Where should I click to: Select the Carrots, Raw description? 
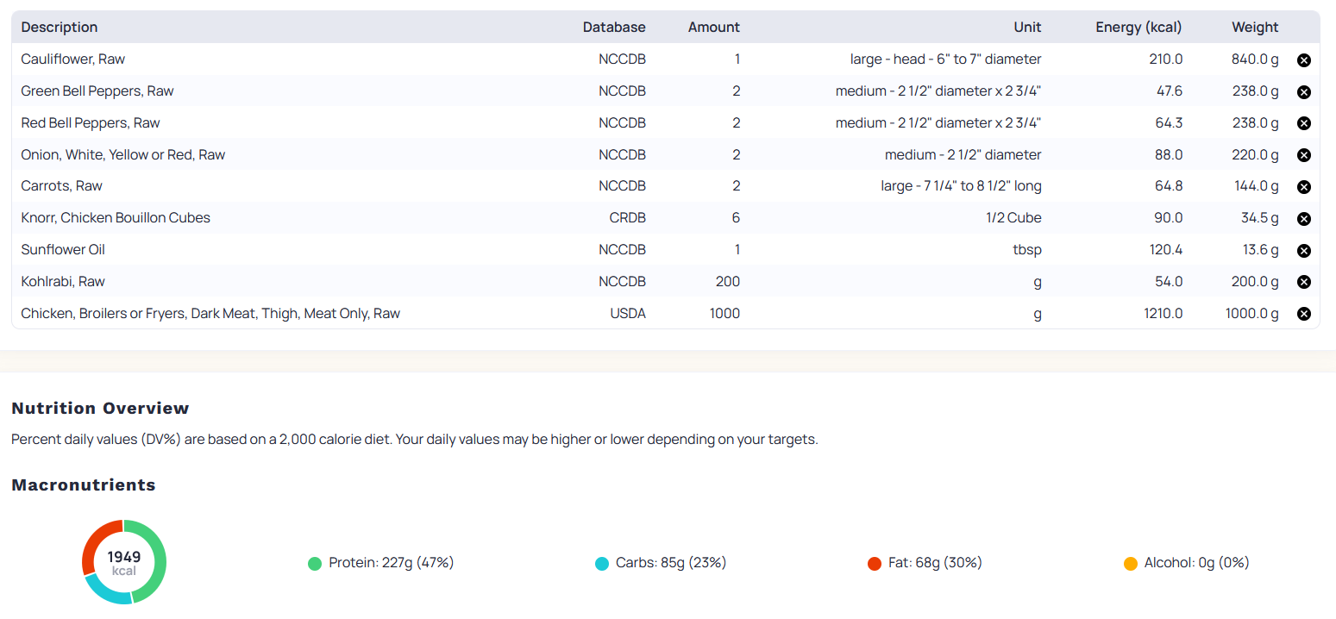coord(62,186)
